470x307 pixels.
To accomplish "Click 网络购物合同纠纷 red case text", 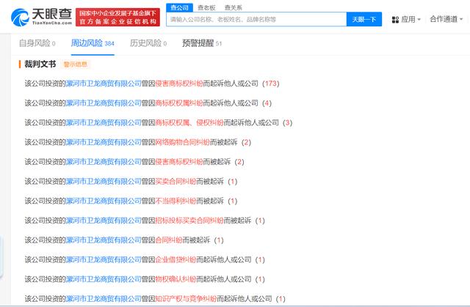I will (x=182, y=142).
